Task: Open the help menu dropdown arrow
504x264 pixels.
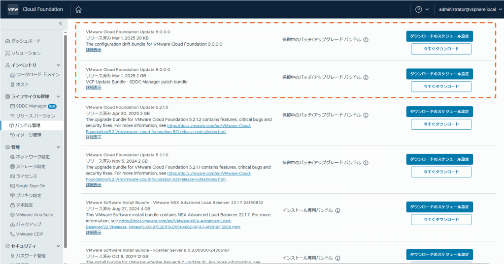Action: coord(427,10)
